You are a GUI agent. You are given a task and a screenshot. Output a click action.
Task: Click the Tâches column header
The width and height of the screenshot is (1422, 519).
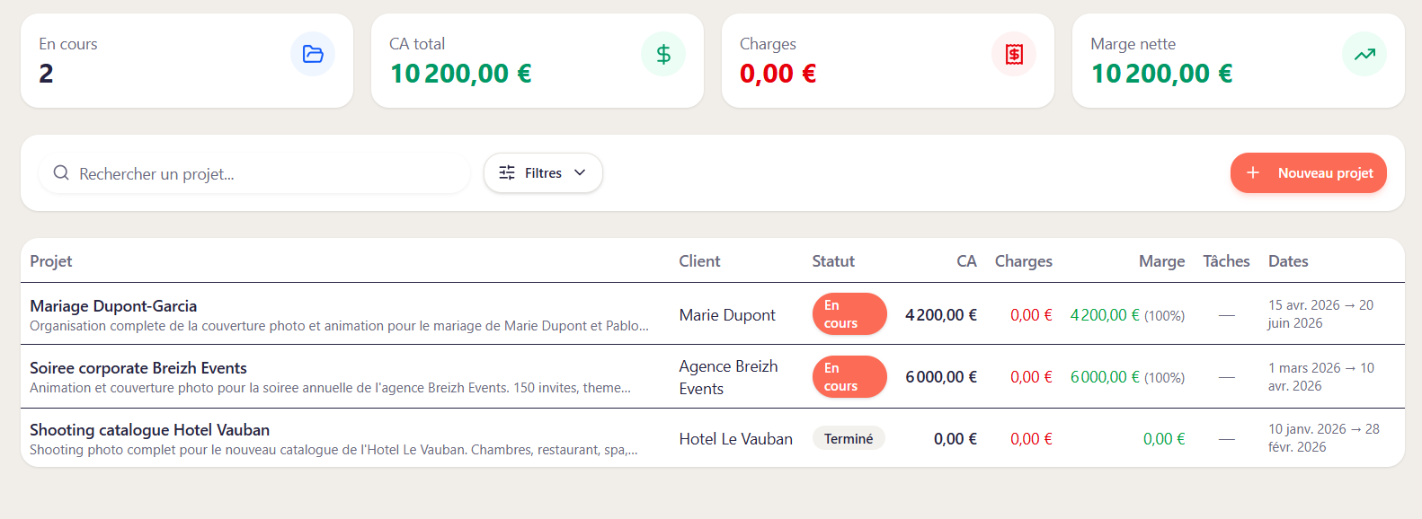[1226, 260]
